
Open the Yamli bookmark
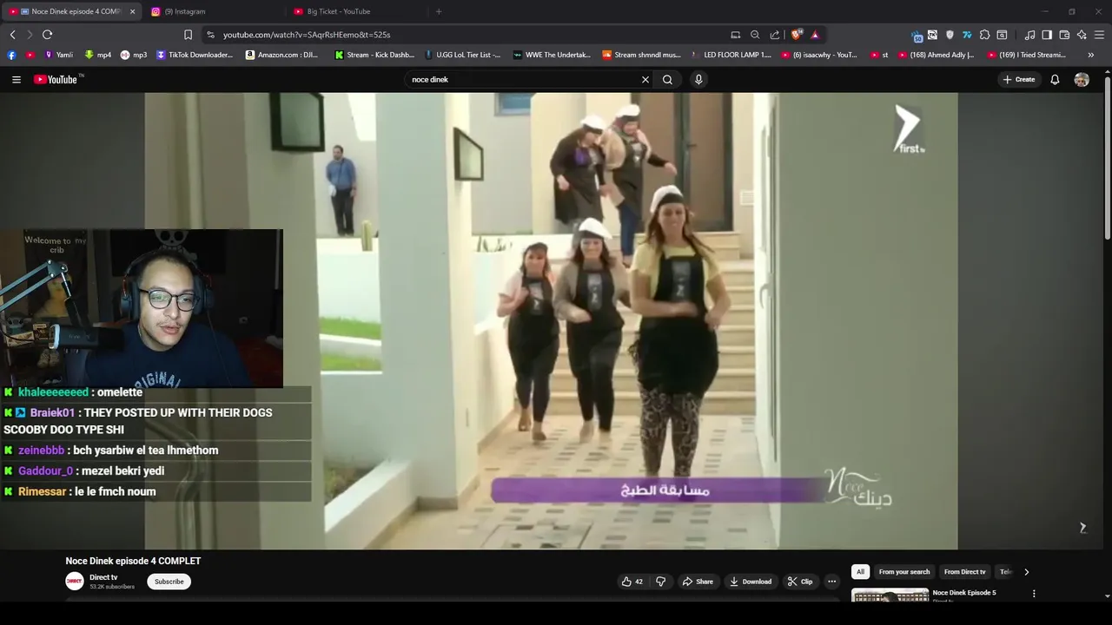pyautogui.click(x=58, y=55)
